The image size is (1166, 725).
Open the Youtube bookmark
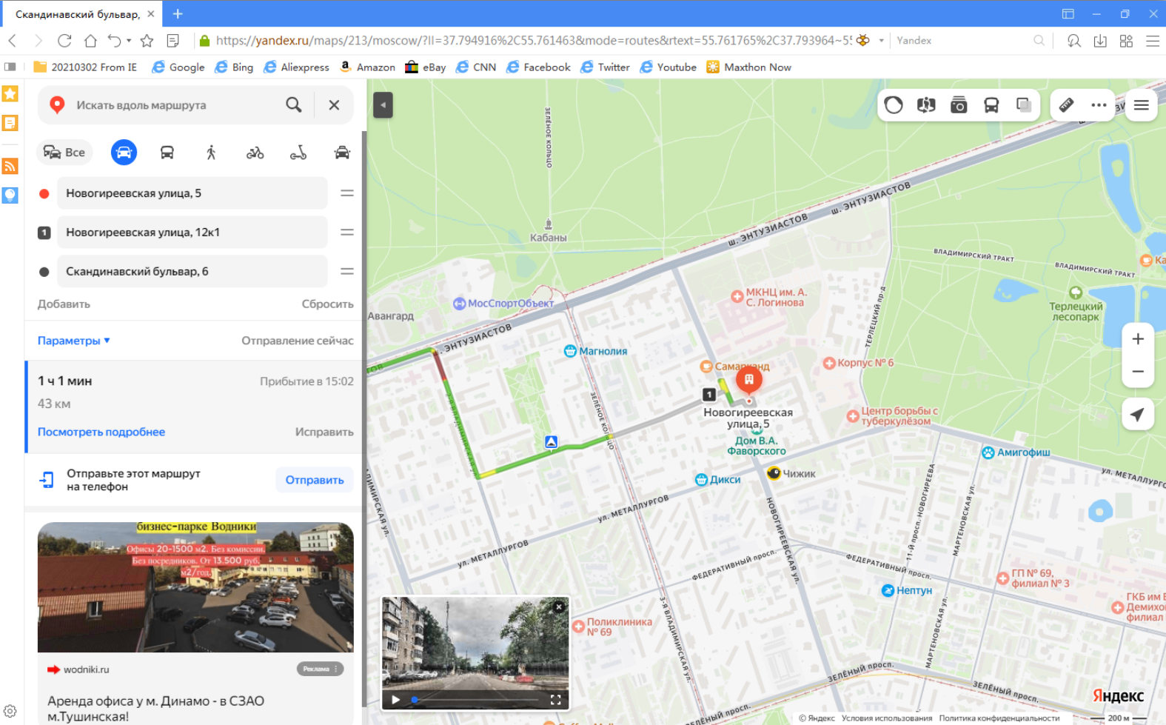[x=669, y=67]
